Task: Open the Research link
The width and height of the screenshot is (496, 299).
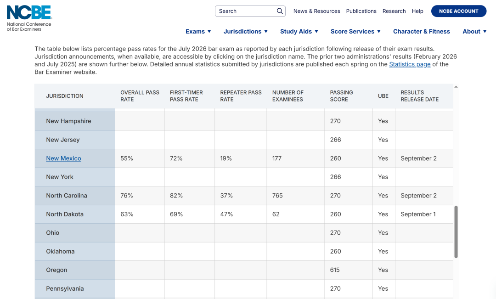Action: click(394, 11)
